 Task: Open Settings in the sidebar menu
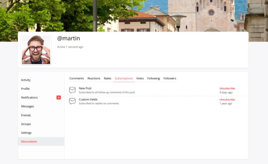[26, 133]
